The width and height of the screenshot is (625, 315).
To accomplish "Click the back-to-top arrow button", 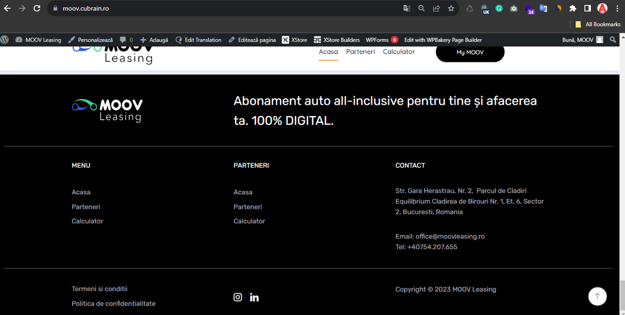I will [x=598, y=296].
